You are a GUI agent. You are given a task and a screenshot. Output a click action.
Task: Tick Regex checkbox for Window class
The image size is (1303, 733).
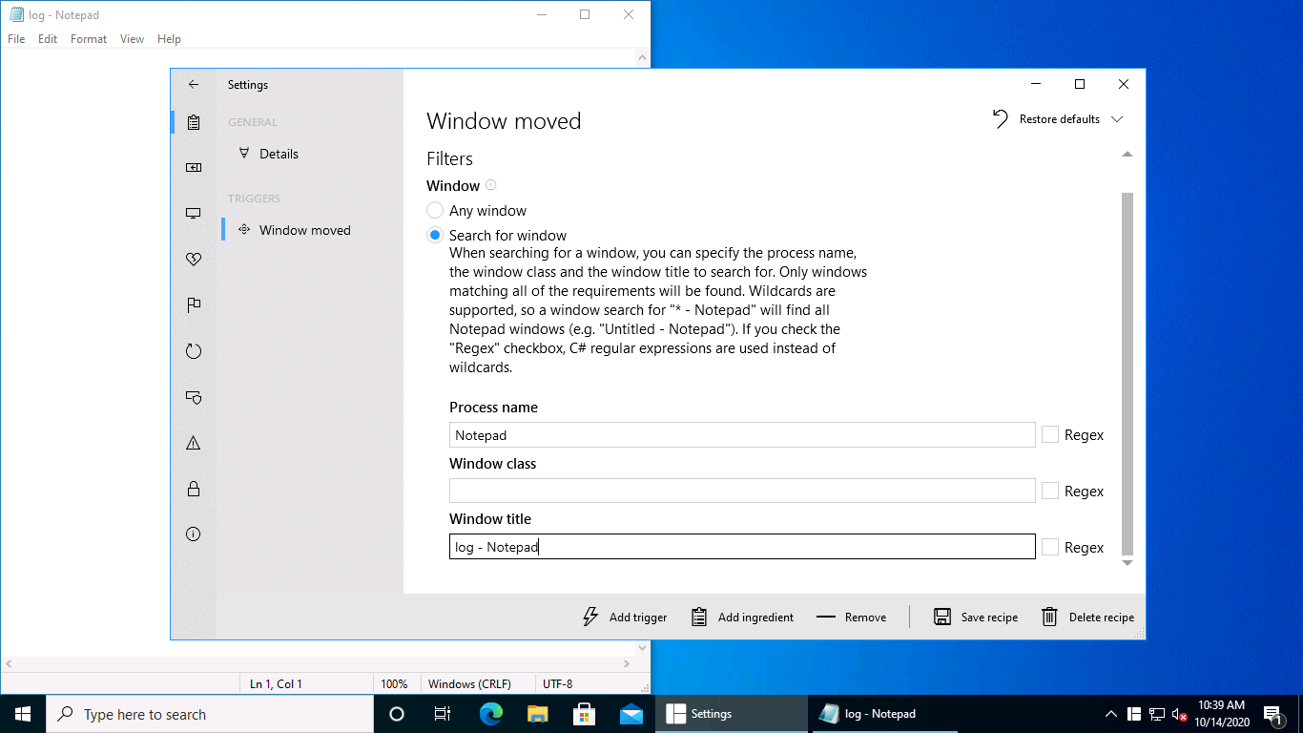[1050, 492]
